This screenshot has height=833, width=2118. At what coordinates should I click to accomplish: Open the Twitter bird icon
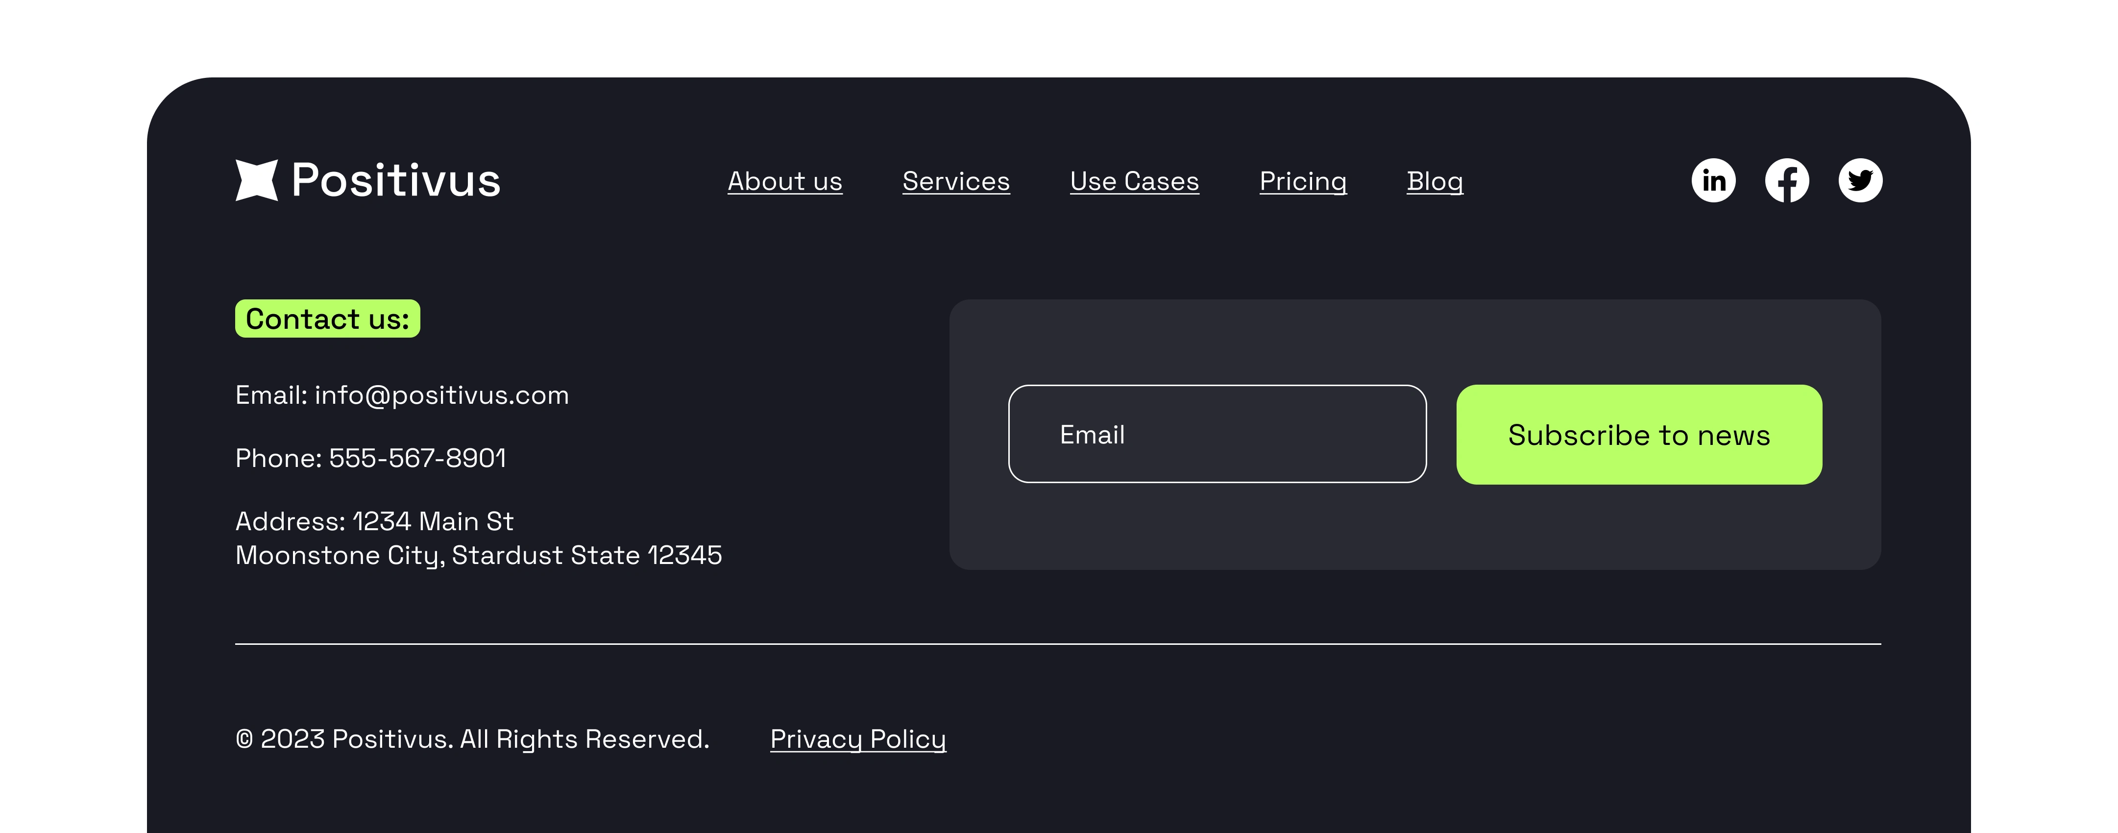(x=1861, y=180)
